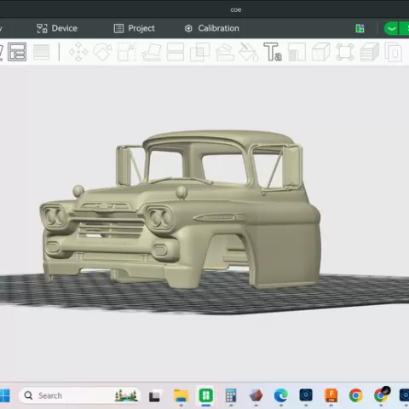Switch to the Project tab
Screen dimensions: 409x409
135,28
